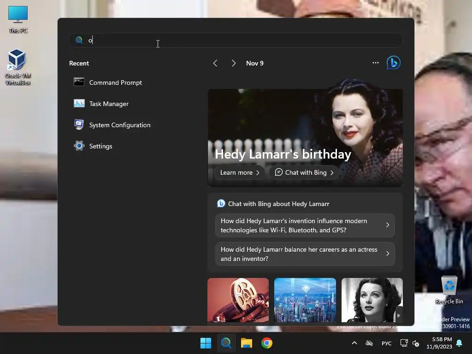Open File Explorer from taskbar
This screenshot has width=472, height=354.
tap(246, 343)
